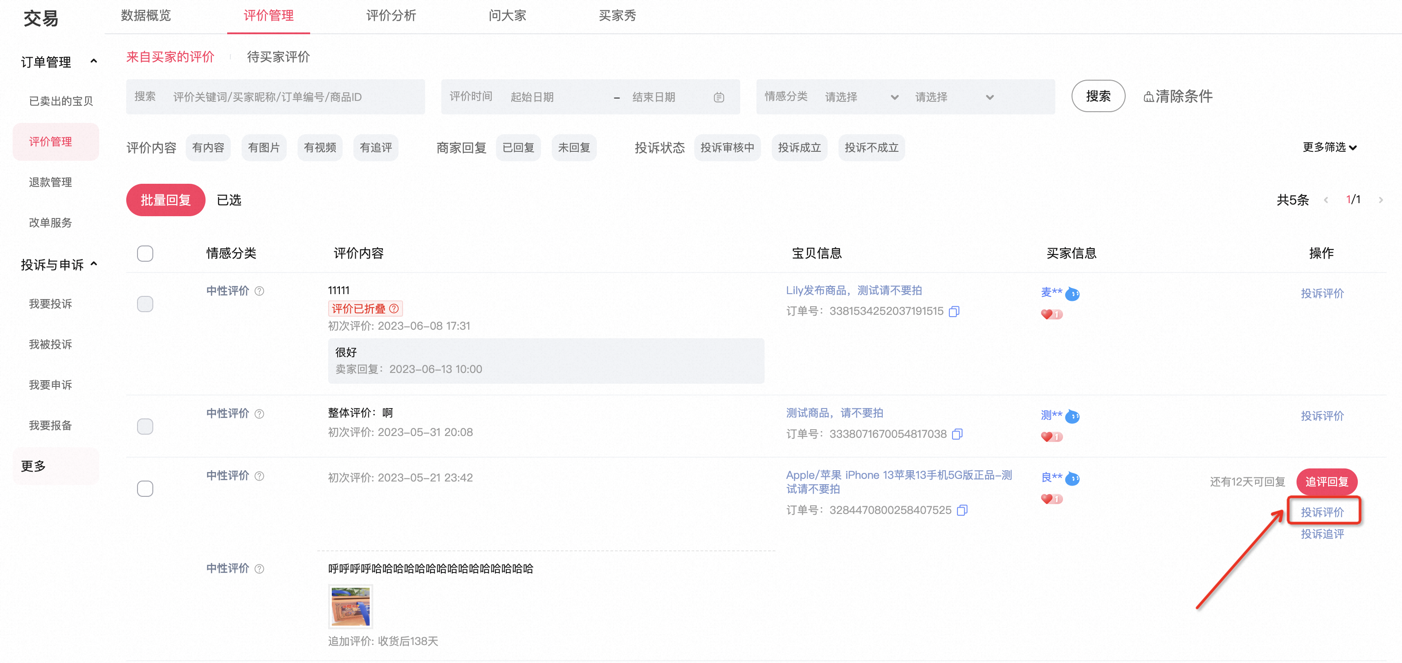Expand the 更多筛选 options
Image resolution: width=1402 pixels, height=663 pixels.
coord(1329,147)
